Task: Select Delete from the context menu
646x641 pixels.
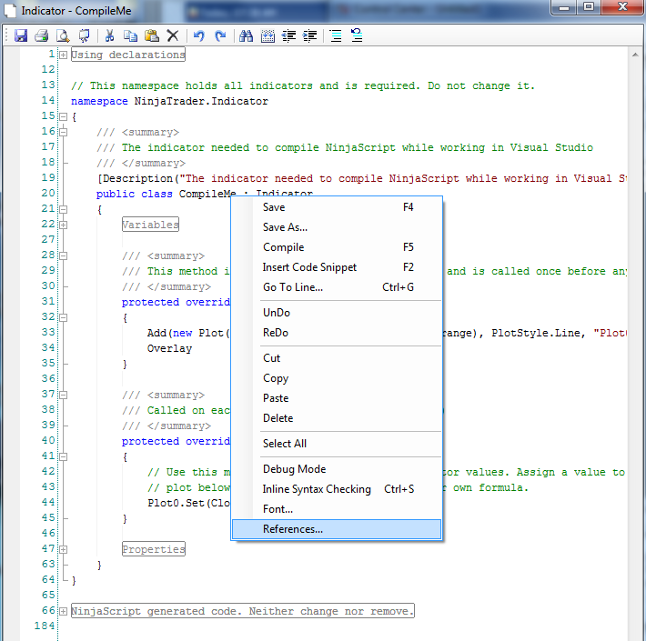Action: point(337,418)
